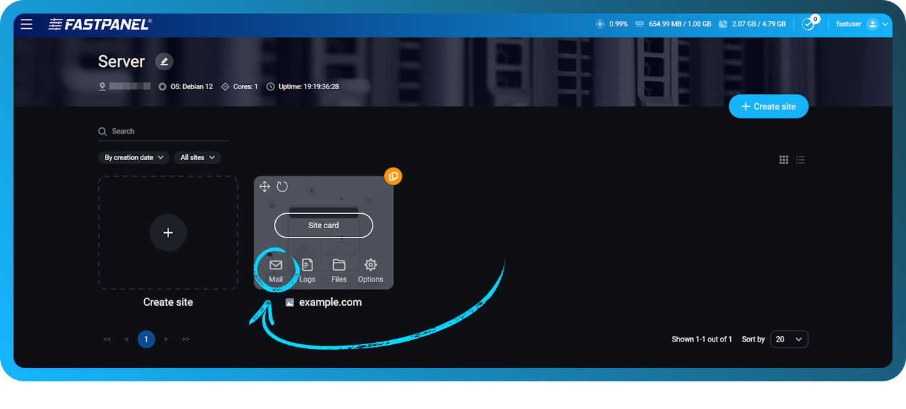This screenshot has height=409, width=906.
Task: Click the FASTPANEL logo in the header
Action: pyautogui.click(x=99, y=24)
